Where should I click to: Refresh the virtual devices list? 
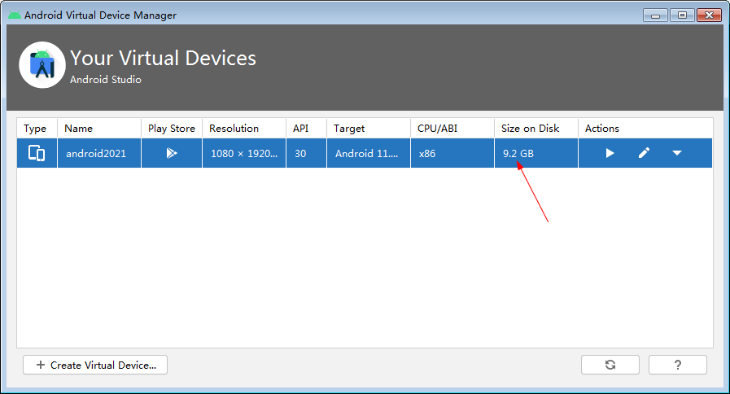click(x=610, y=365)
